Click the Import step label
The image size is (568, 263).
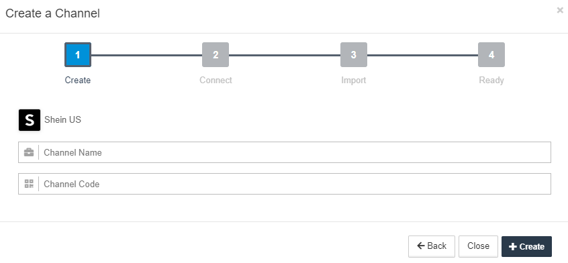[x=354, y=80]
